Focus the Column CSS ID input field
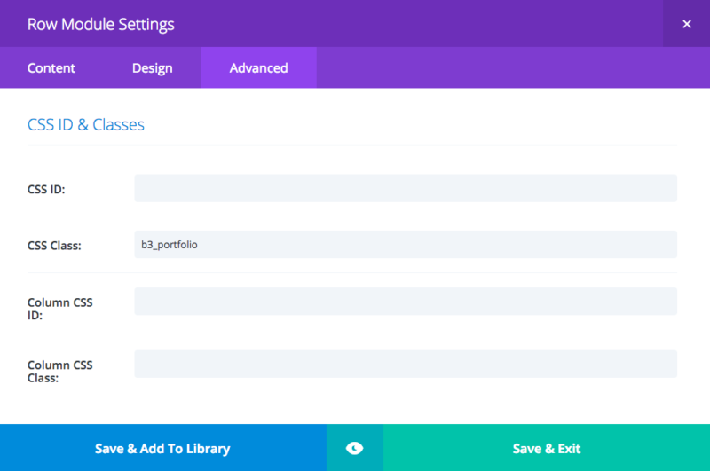The width and height of the screenshot is (710, 471). pyautogui.click(x=405, y=302)
